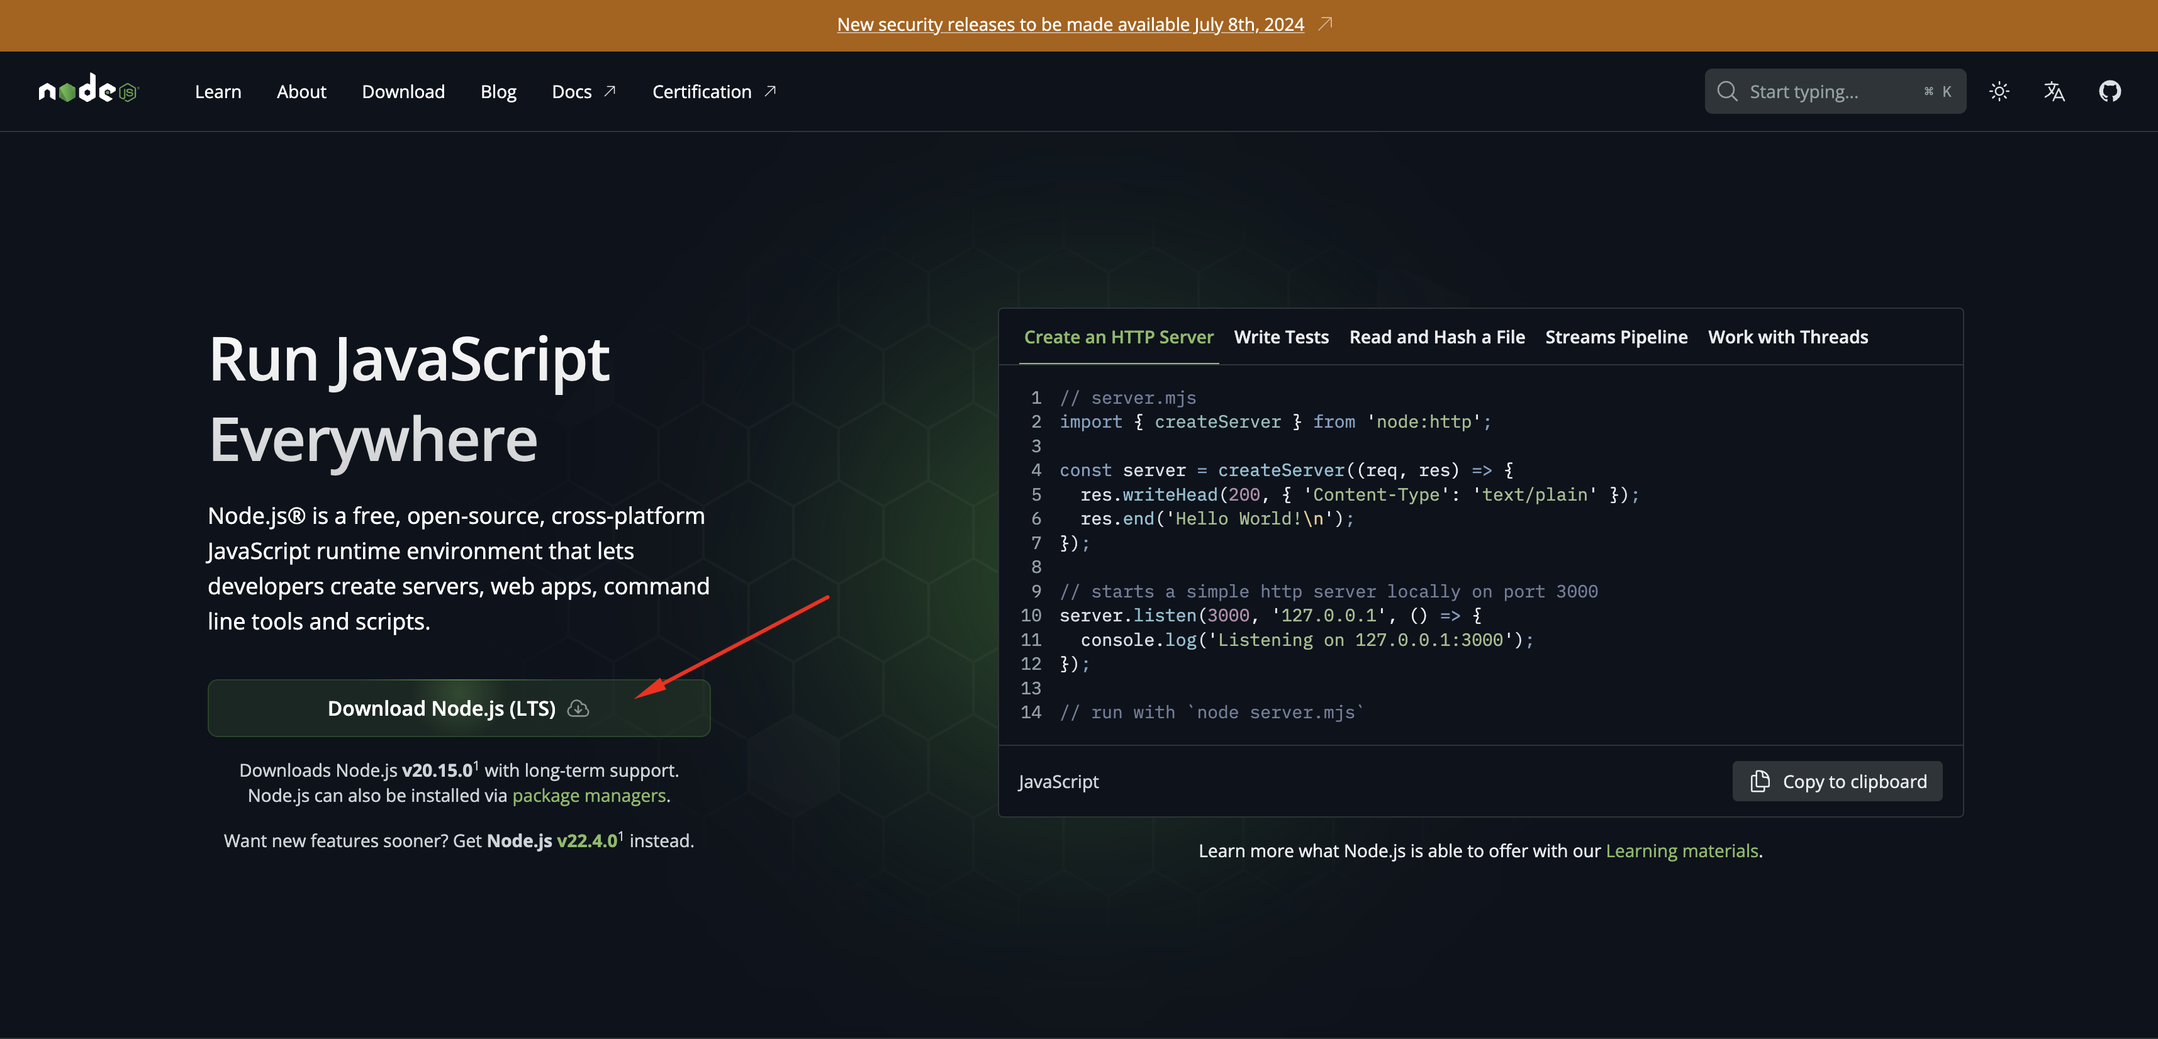Open the Learning materials link

(1681, 850)
